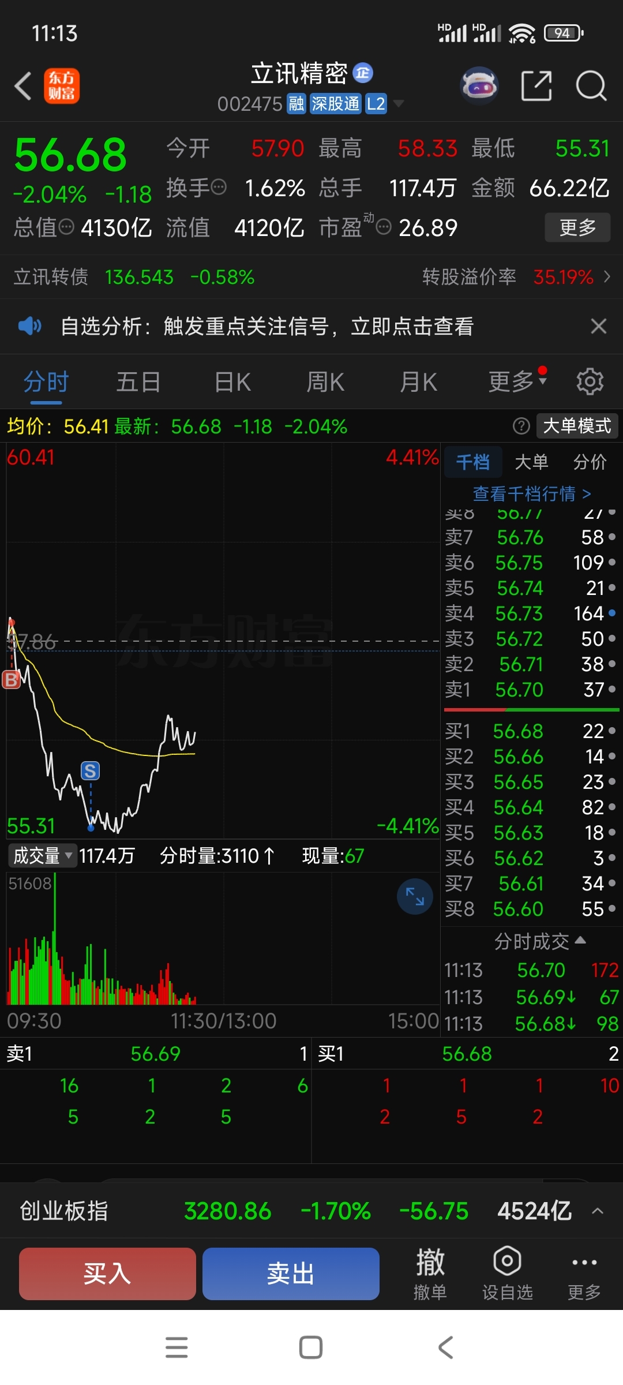Image resolution: width=623 pixels, height=1385 pixels.
Task: Tap the speaker announcement icon
Action: point(29,326)
